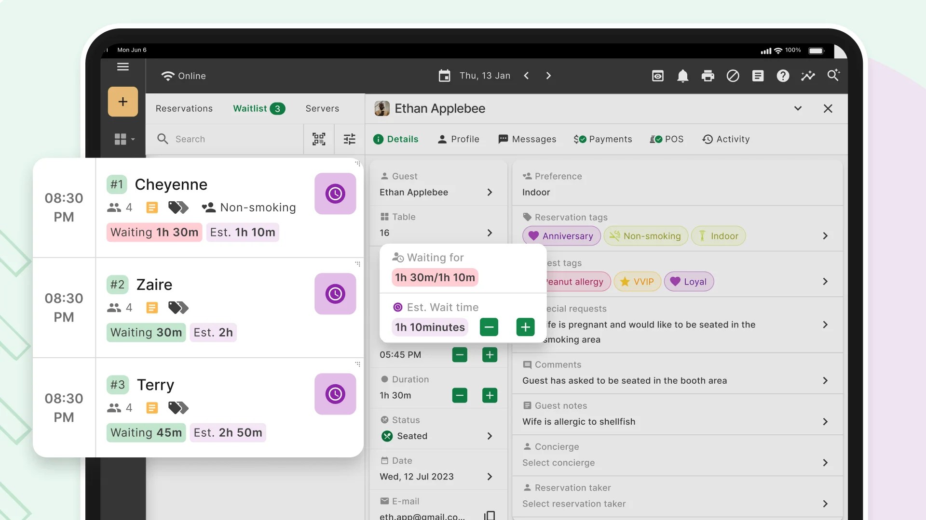Decrease Est. Wait time with minus
This screenshot has width=926, height=520.
(x=489, y=327)
